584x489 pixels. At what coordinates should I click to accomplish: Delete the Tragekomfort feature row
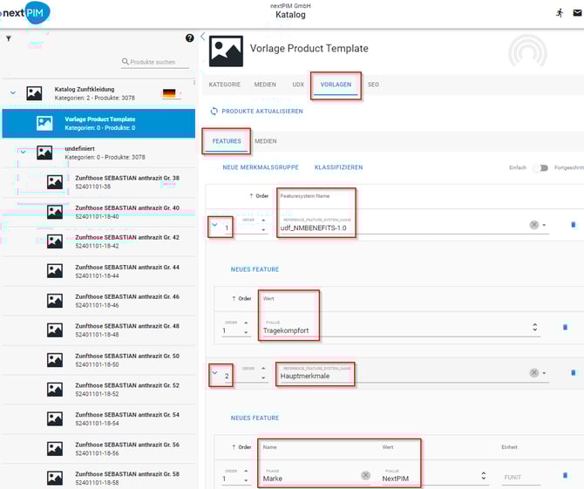tap(565, 327)
